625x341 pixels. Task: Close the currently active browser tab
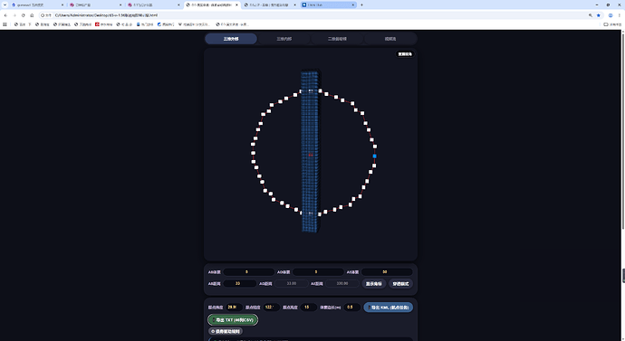[236, 5]
